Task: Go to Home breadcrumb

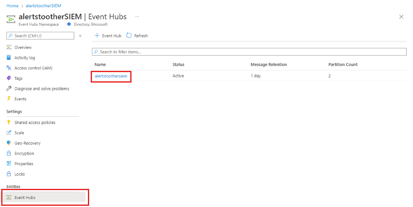Action: 13,6
